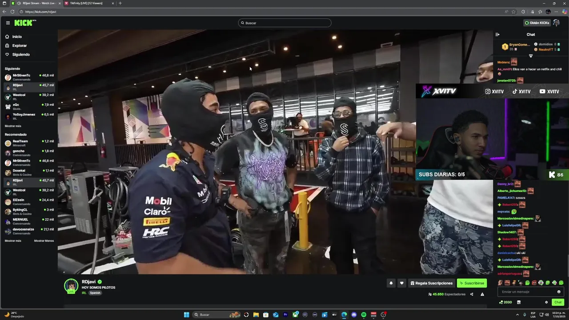
Task: Open File Explorer from taskbar
Action: (x=256, y=315)
